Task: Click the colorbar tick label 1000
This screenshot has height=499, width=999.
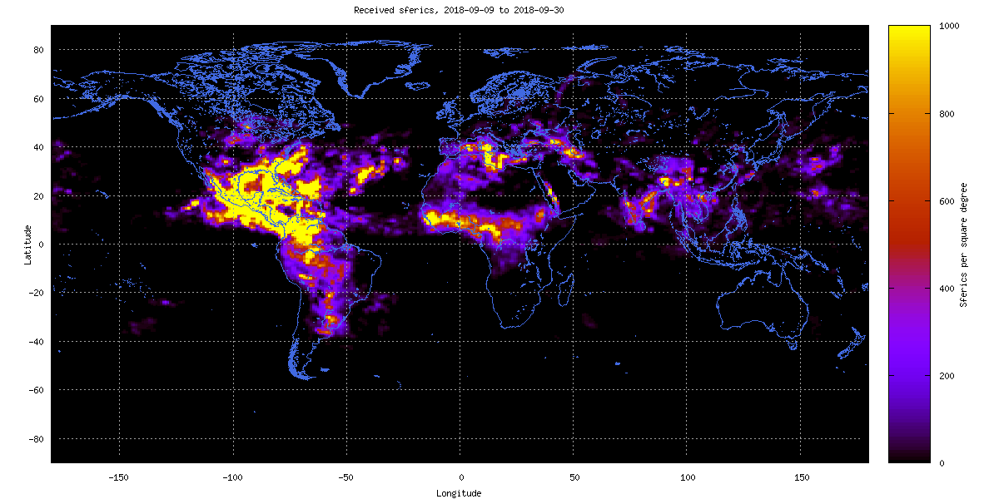Action: coord(949,27)
